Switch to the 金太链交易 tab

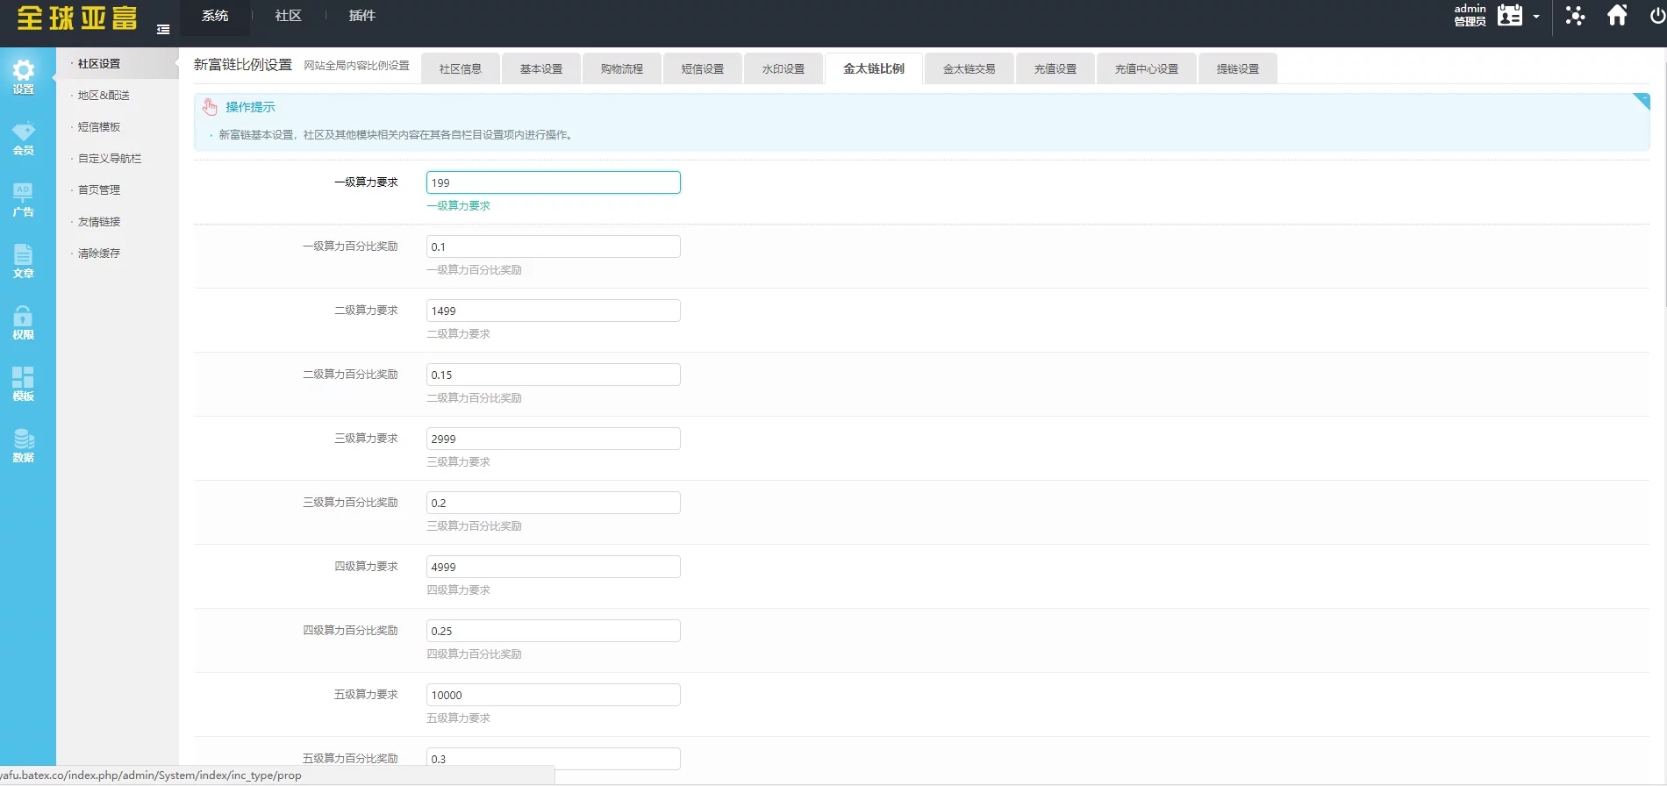[969, 69]
